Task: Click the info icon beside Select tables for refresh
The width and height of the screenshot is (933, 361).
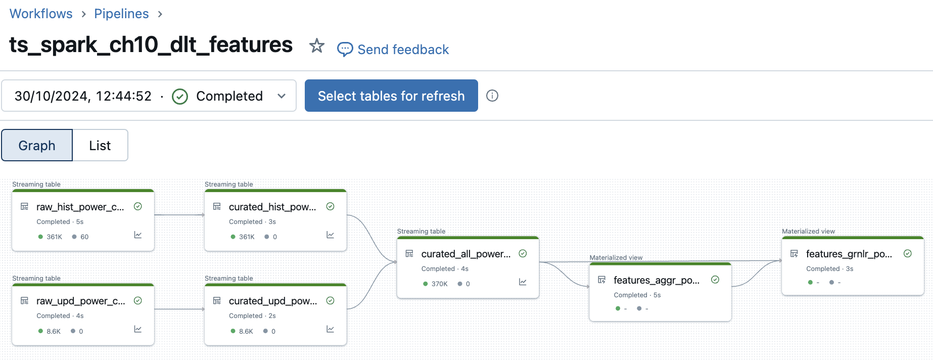Action: [492, 96]
